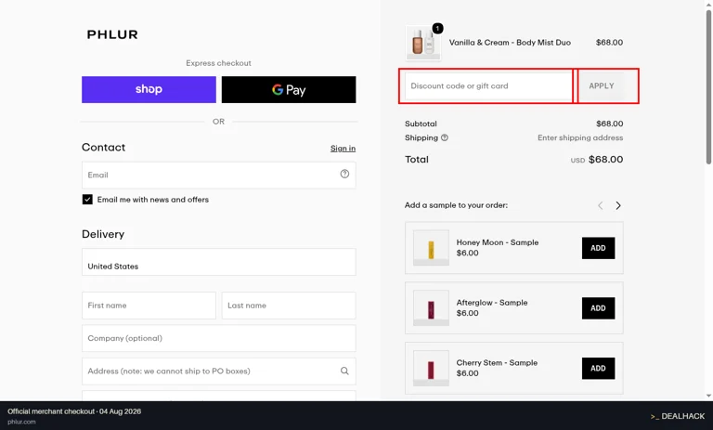Click the Enter shipping address text
The height and width of the screenshot is (430, 713).
tap(580, 137)
